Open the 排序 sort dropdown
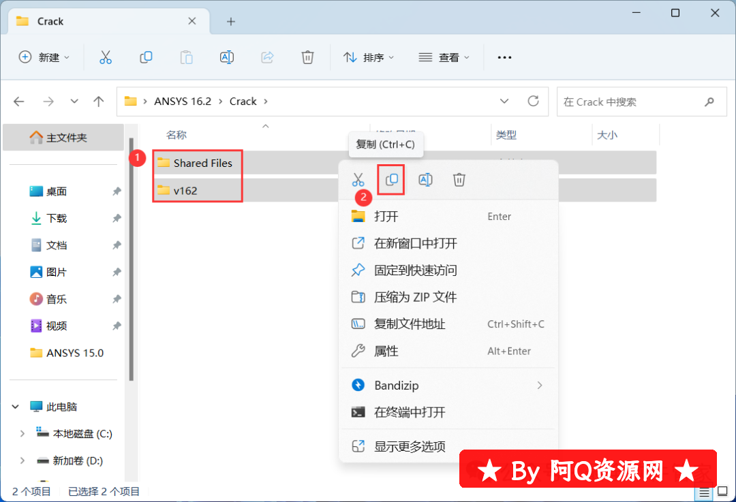Viewport: 736px width, 502px height. click(x=369, y=57)
